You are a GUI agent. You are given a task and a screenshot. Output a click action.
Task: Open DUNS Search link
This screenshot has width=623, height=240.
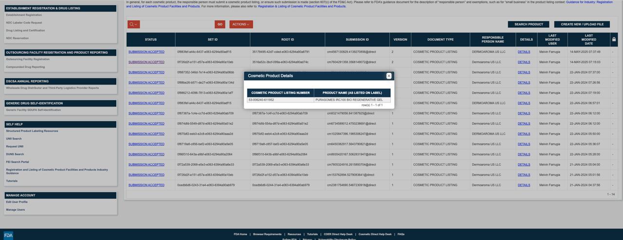tap(15, 154)
